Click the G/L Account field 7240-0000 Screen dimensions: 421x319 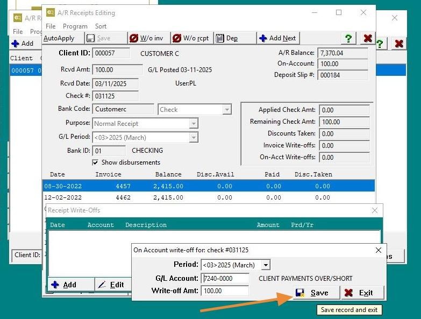click(225, 279)
